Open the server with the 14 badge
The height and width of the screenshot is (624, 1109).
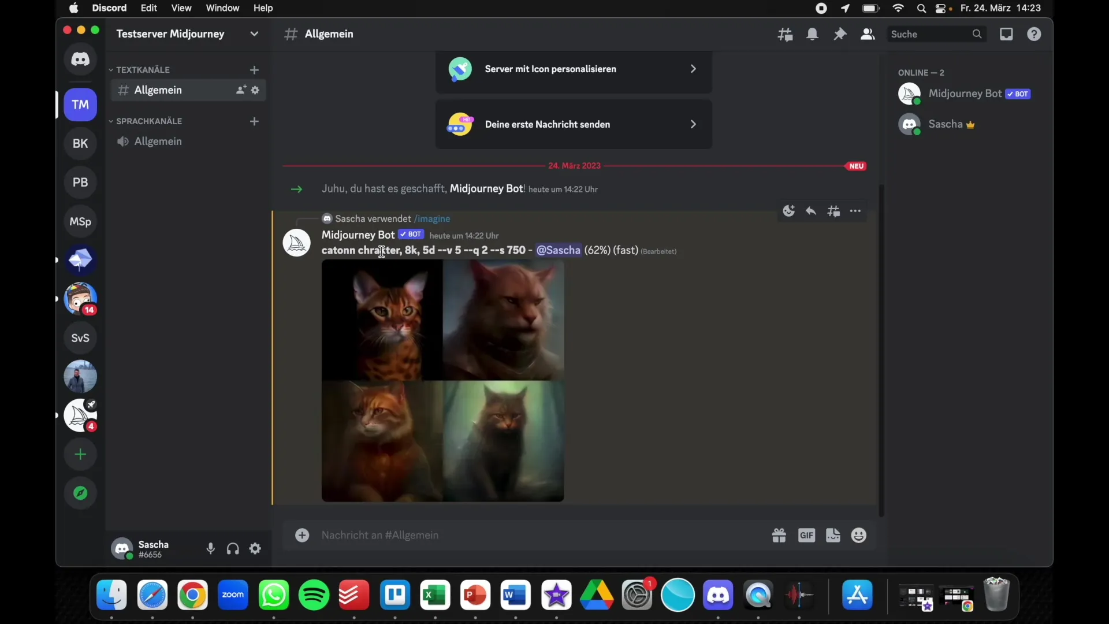click(80, 299)
